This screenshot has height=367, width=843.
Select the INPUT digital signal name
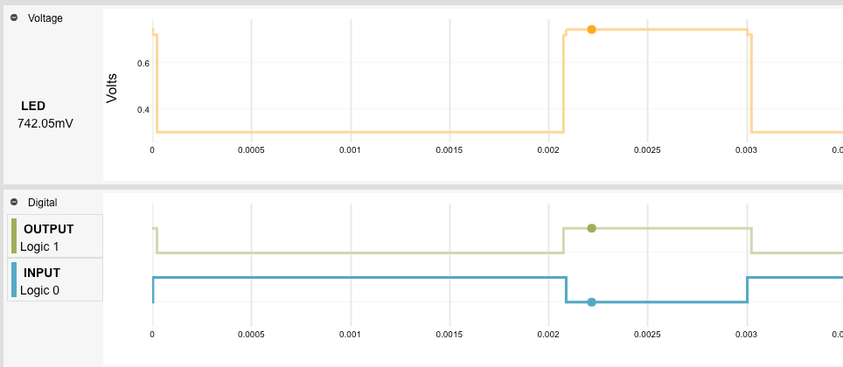click(42, 273)
